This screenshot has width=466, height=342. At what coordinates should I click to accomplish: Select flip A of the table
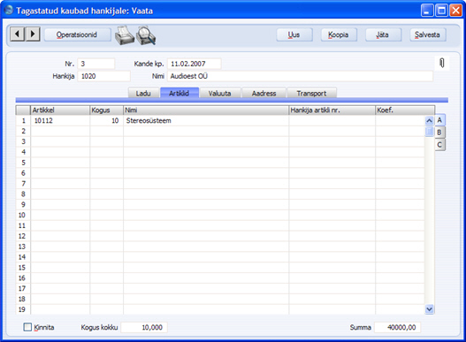tap(439, 120)
